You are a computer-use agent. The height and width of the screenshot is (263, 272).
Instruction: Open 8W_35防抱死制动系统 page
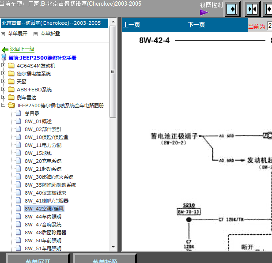point(50,185)
